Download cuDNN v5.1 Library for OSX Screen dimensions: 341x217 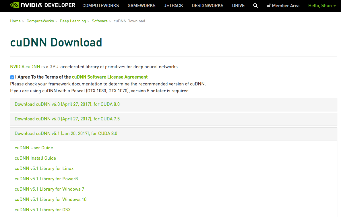point(42,210)
